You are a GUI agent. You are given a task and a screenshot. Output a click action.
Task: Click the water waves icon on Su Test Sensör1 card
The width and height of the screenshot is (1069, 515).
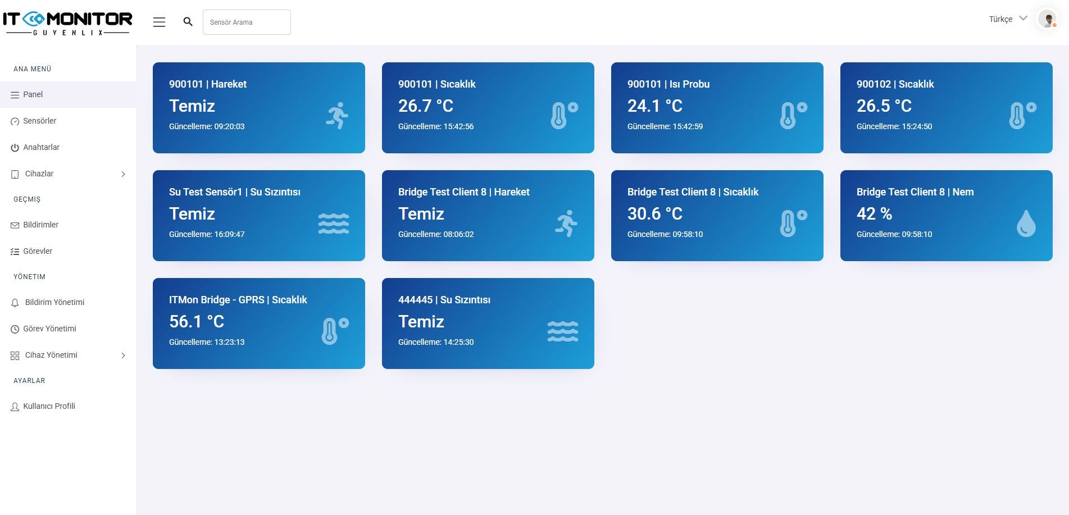[334, 224]
